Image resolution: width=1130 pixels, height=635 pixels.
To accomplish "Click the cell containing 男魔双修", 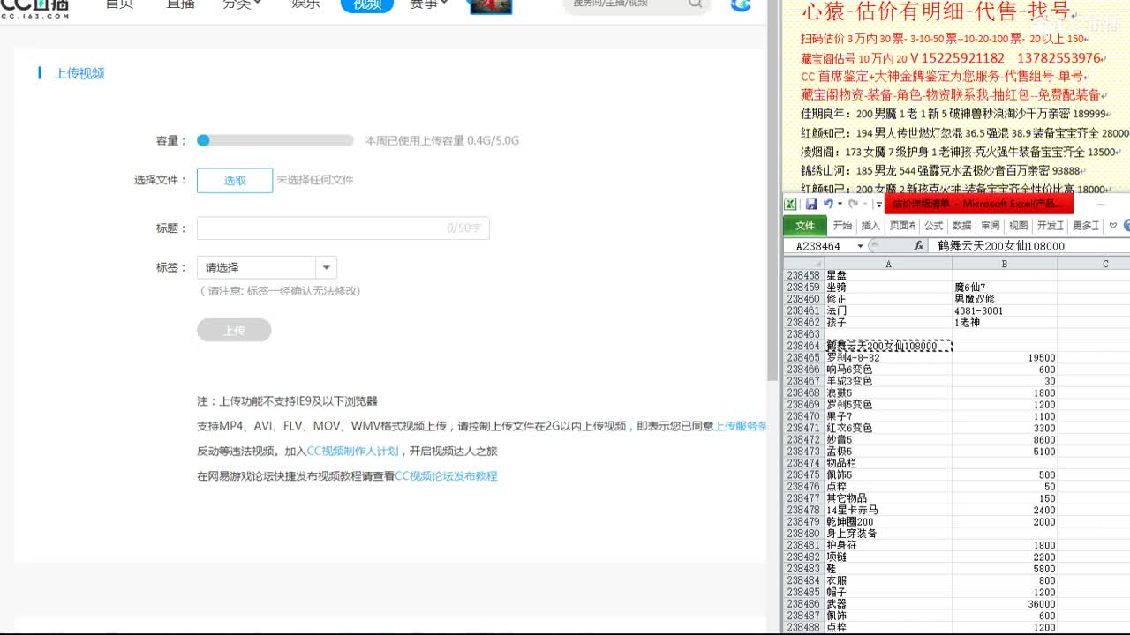I will pyautogui.click(x=1005, y=299).
